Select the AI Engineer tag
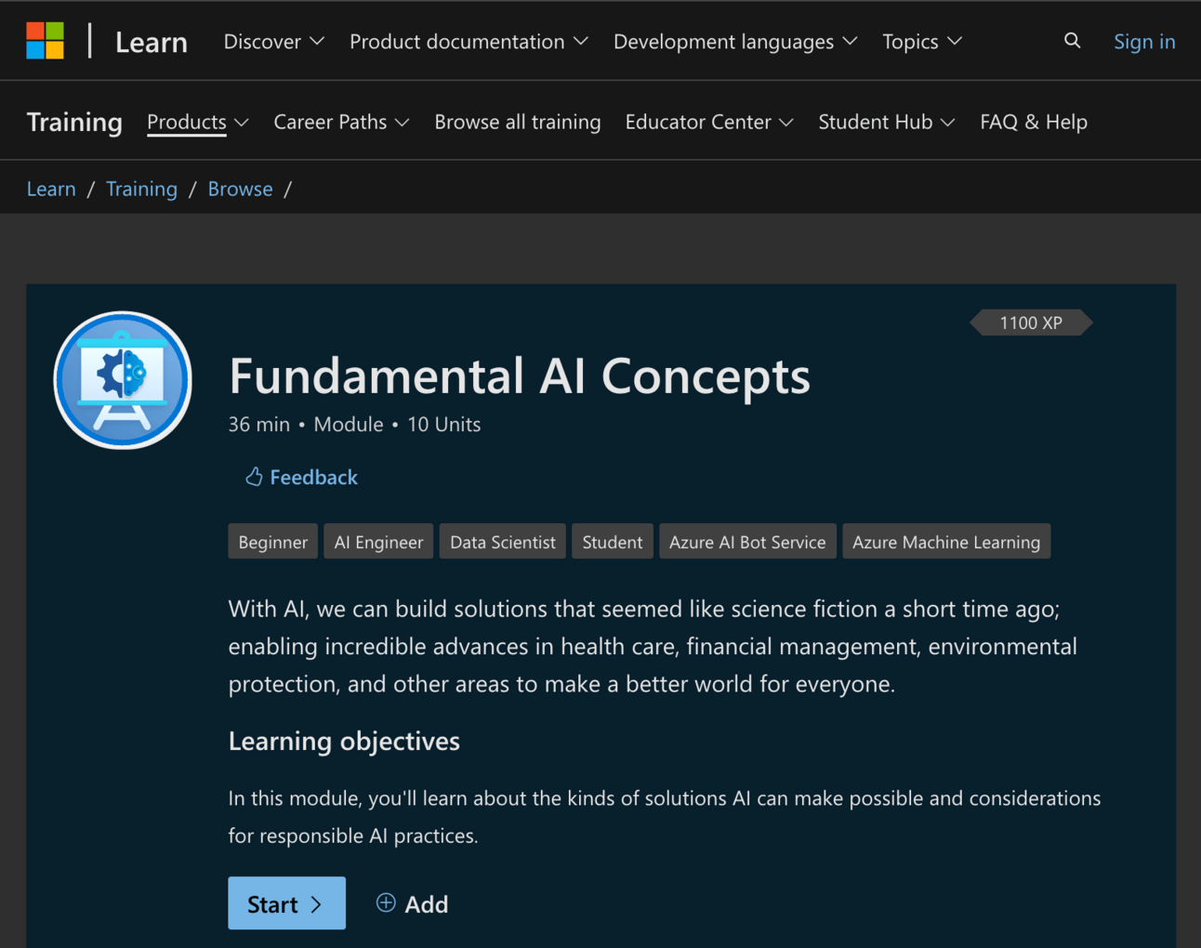 point(378,542)
